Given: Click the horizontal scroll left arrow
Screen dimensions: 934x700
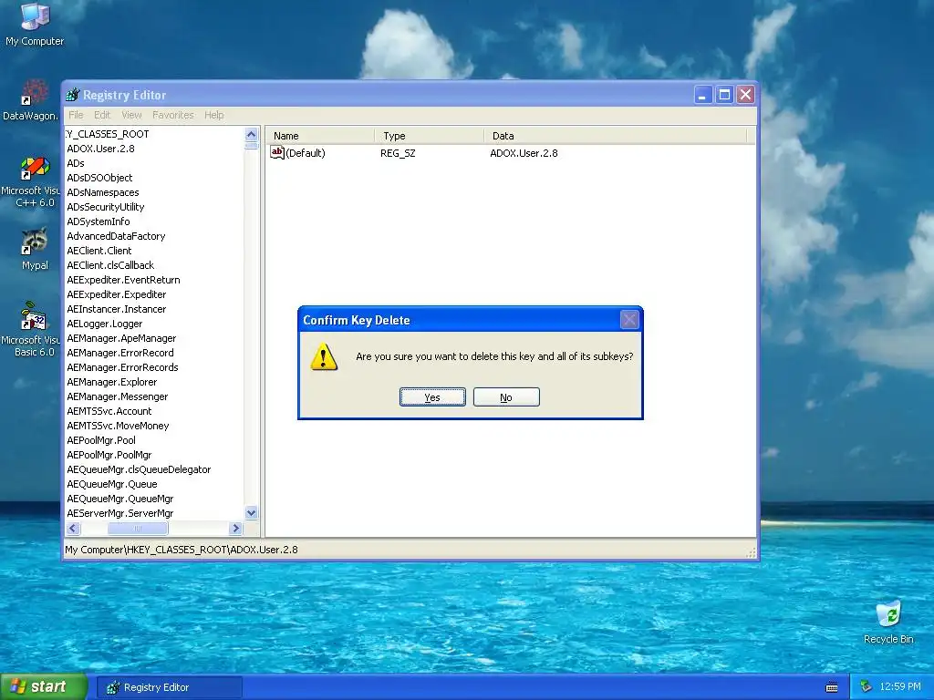Looking at the screenshot, I should coord(73,528).
